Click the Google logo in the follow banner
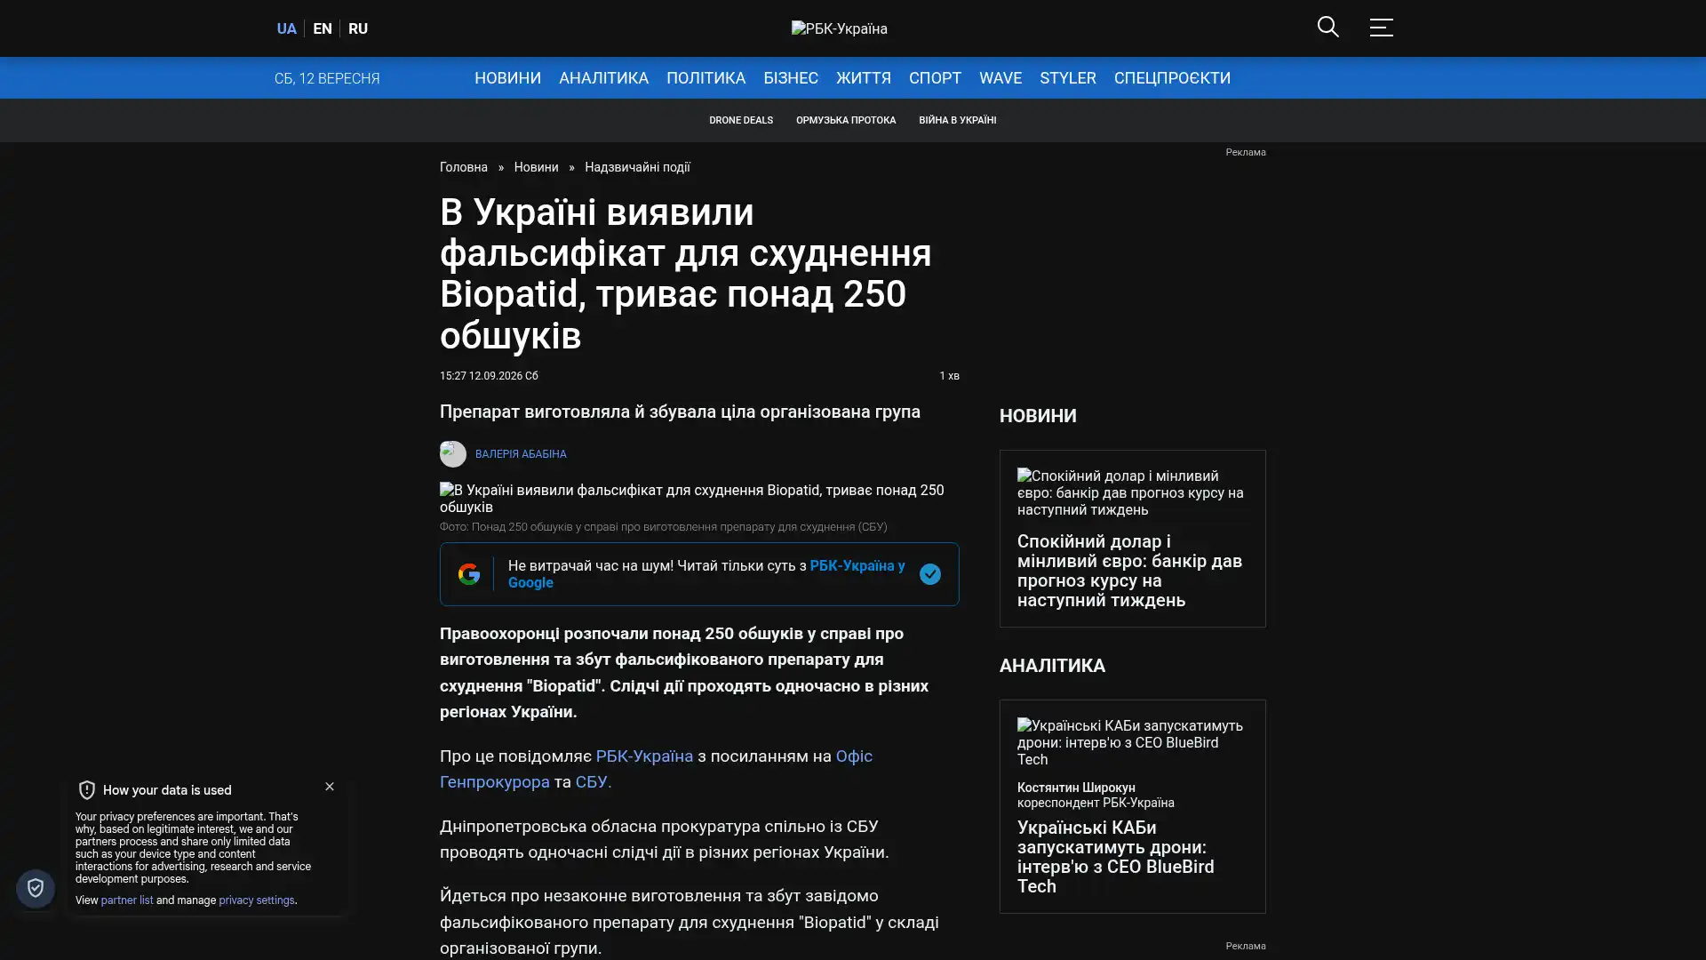This screenshot has width=1706, height=960. click(x=469, y=574)
